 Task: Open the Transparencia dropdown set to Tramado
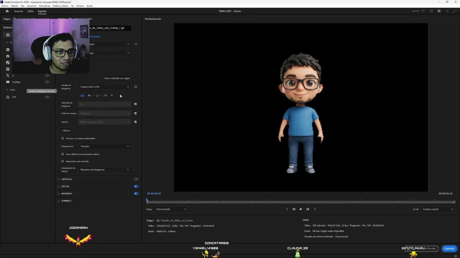[x=104, y=146]
